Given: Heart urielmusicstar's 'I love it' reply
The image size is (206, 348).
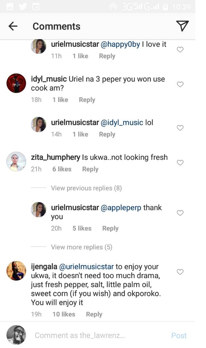Looking at the screenshot, I should pos(180,50).
